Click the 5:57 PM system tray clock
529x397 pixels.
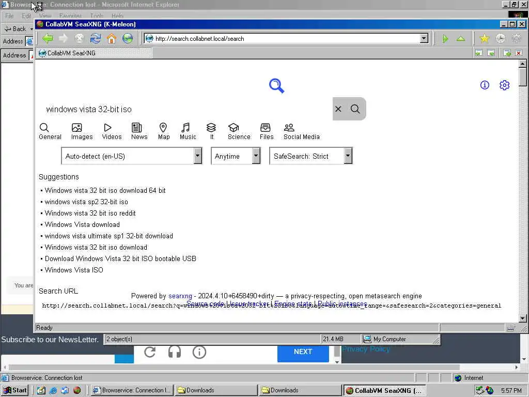pos(511,391)
